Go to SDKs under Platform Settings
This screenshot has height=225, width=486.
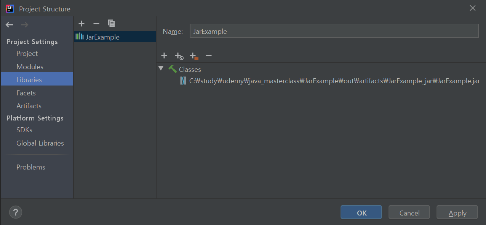(24, 130)
